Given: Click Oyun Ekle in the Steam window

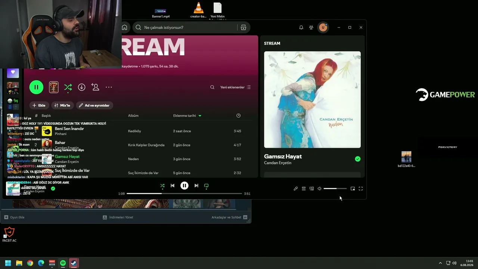Looking at the screenshot, I should pos(14,217).
